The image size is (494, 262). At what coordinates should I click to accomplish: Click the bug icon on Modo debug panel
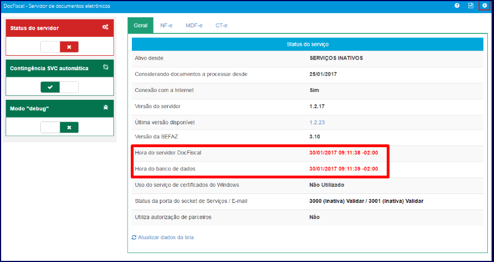click(106, 108)
